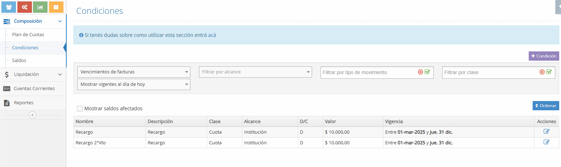561x167 pixels.
Task: Open the red settings gears icon
Action: tap(24, 7)
